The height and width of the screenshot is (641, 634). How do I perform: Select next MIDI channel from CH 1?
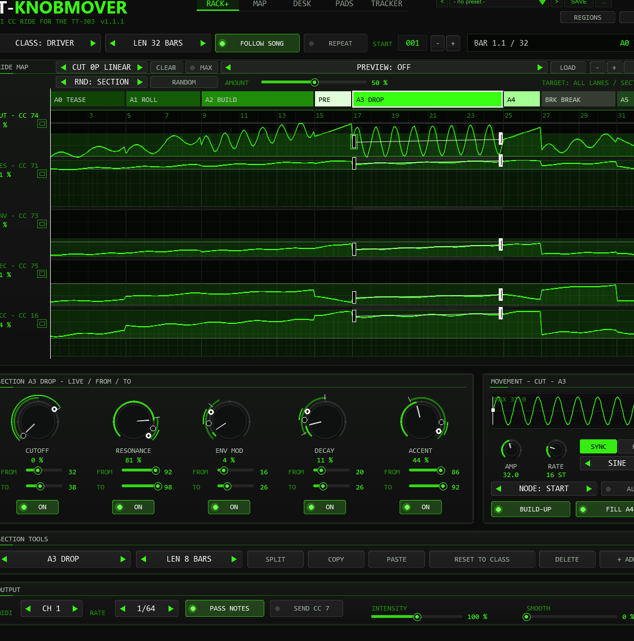tap(75, 608)
